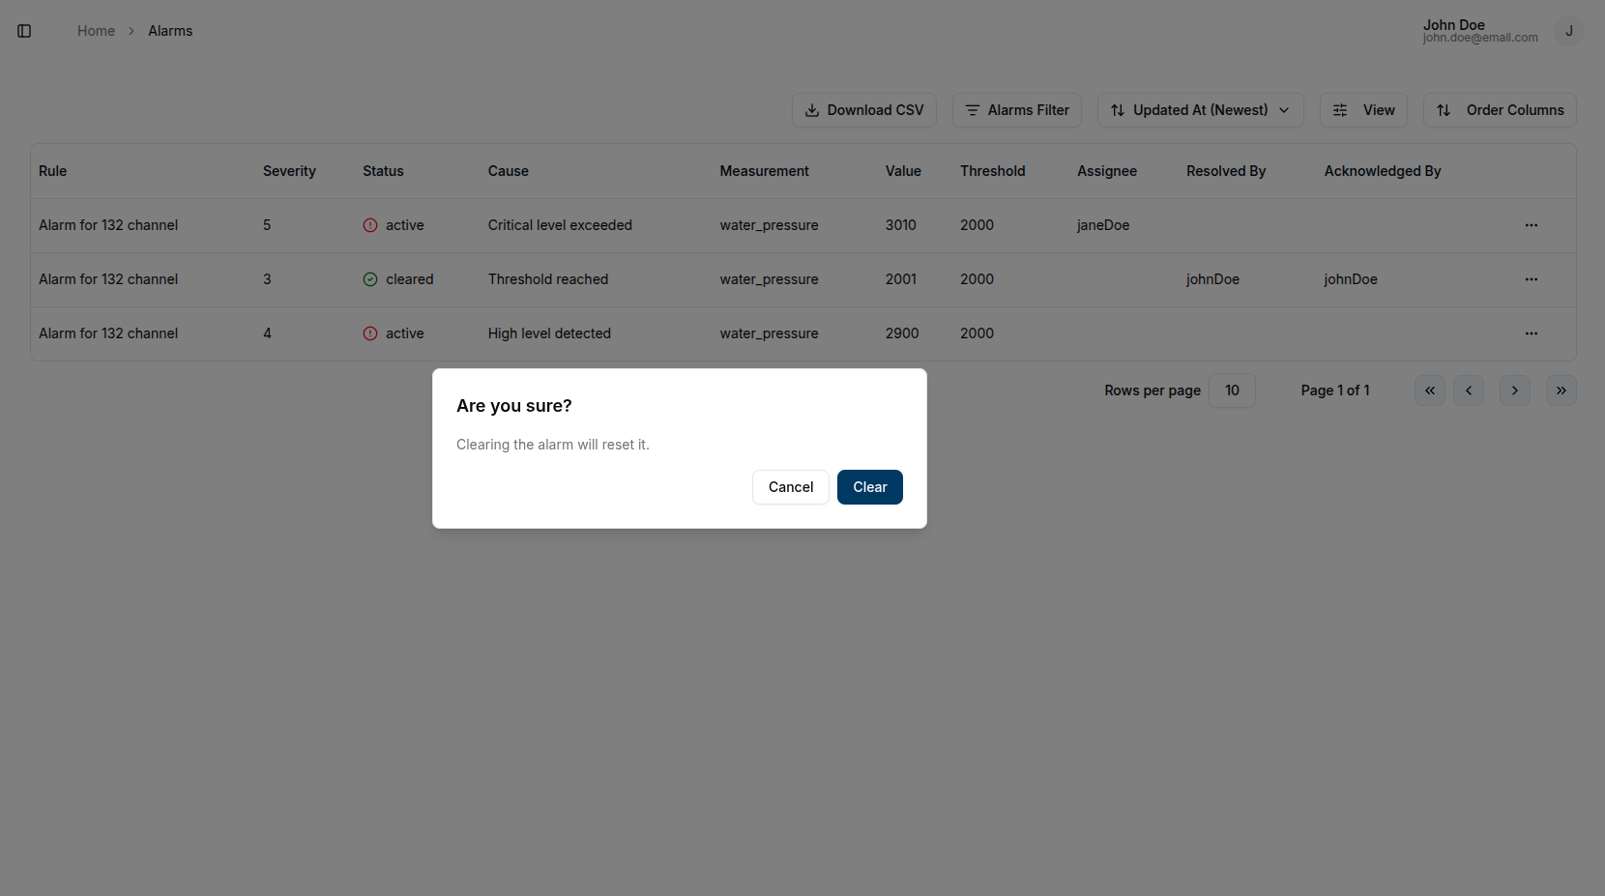The width and height of the screenshot is (1605, 896).
Task: Click the sort arrows icon on Order Columns
Action: click(1444, 110)
